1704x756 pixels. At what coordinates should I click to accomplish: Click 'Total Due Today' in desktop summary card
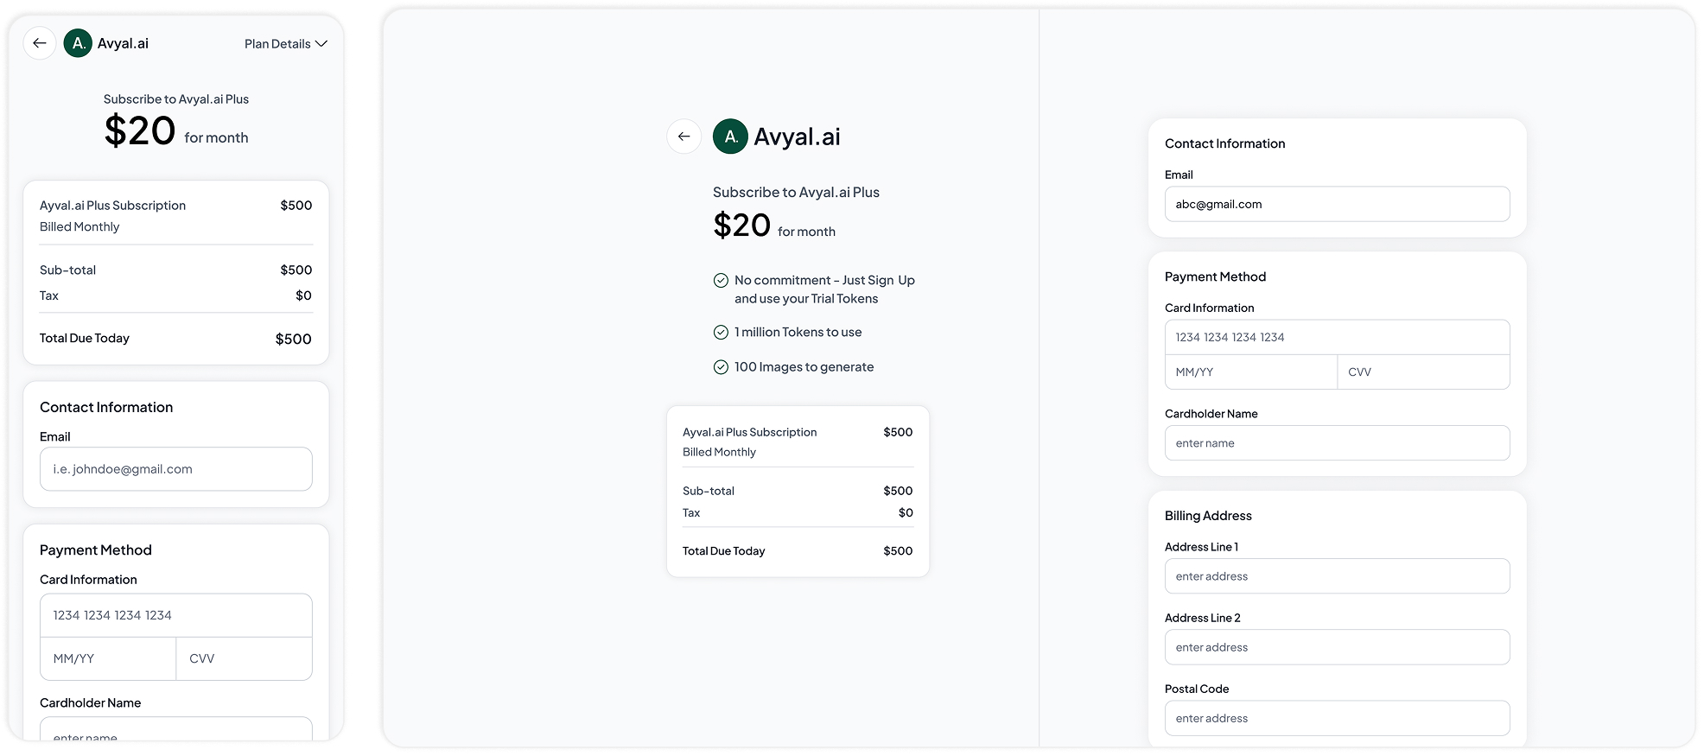click(724, 550)
